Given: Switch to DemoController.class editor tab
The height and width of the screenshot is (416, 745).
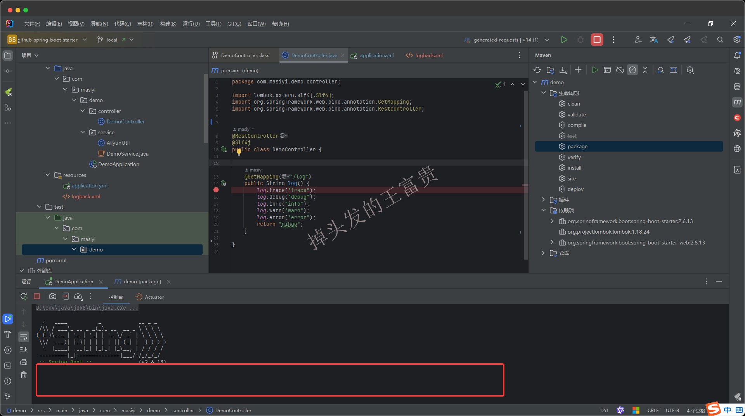Looking at the screenshot, I should (241, 55).
